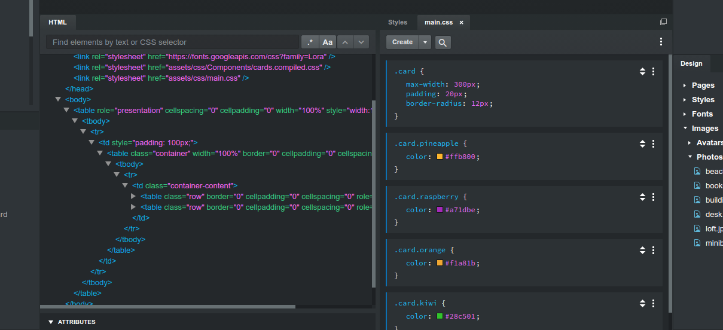
Task: Open options menu for .card.orange rule
Action: click(653, 250)
